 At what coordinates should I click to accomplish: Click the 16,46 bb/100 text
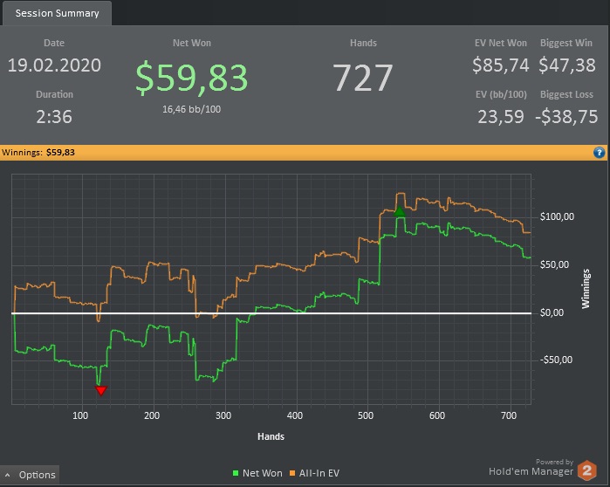pos(191,109)
